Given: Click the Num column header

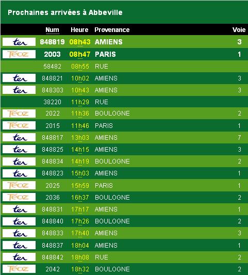Looking at the screenshot, I should pyautogui.click(x=52, y=29).
